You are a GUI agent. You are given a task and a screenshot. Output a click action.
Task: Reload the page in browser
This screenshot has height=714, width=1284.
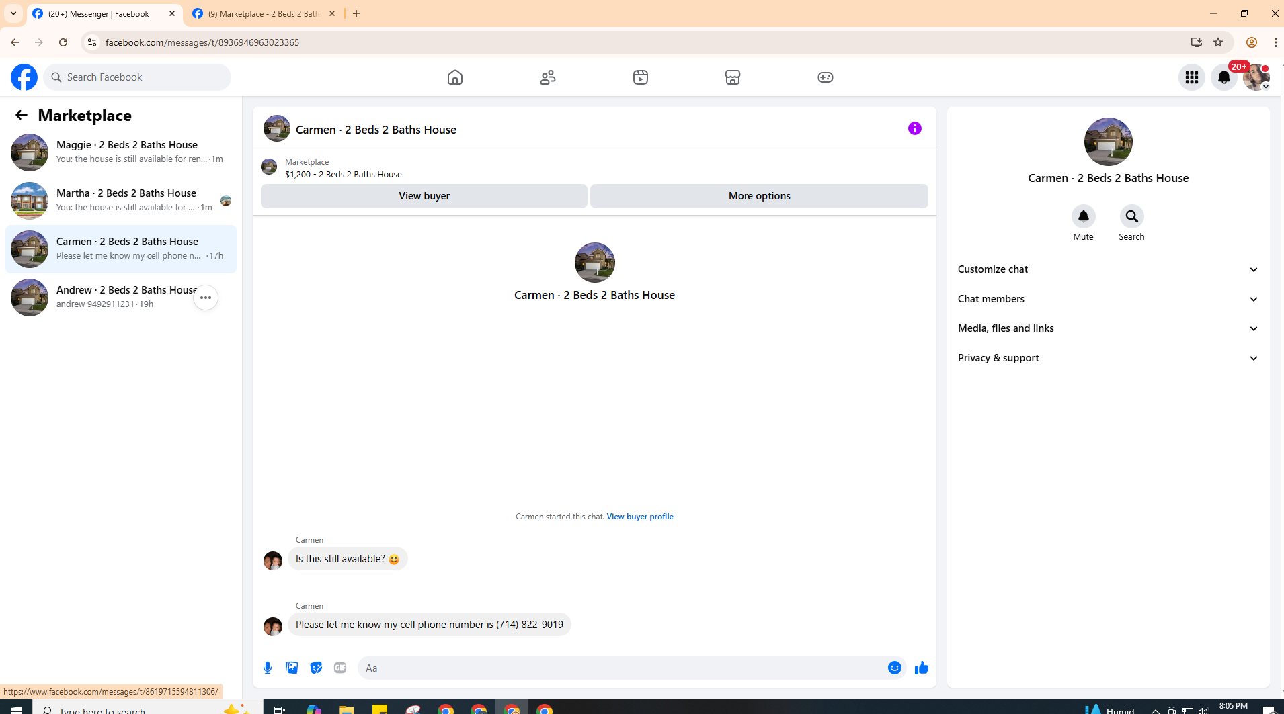pos(63,42)
